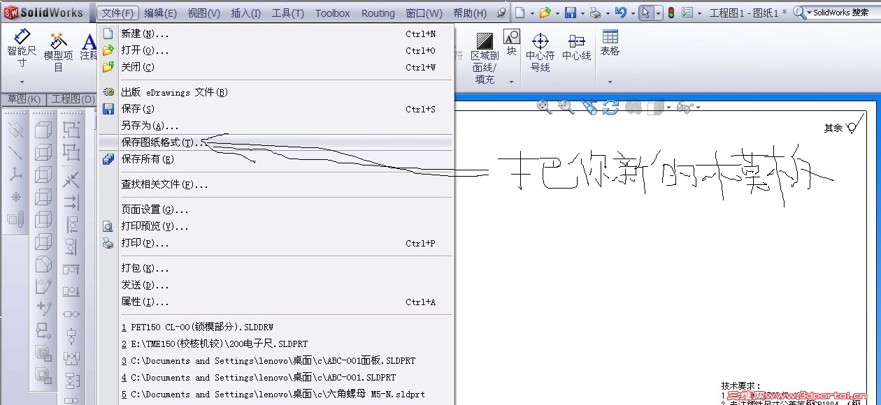Click the Zoom to Fit magnifier icon
881x405 pixels.
(544, 106)
